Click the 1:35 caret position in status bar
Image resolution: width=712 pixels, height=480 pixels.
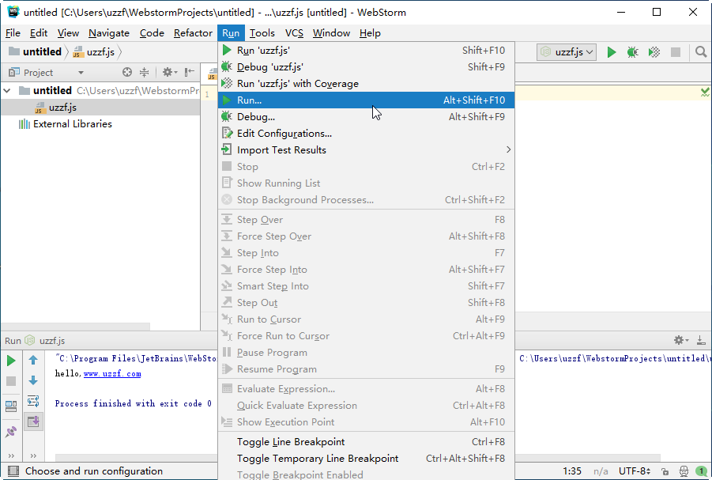point(572,471)
